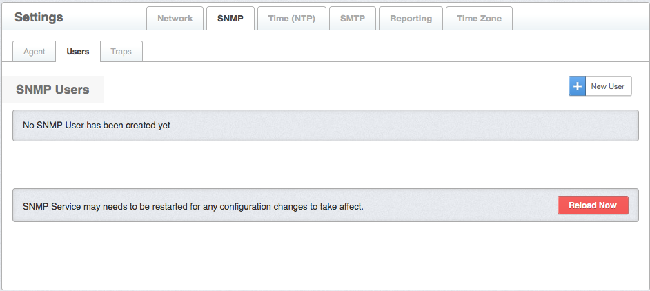Click the SNMP Users section heading
This screenshot has height=291, width=650.
tap(53, 90)
